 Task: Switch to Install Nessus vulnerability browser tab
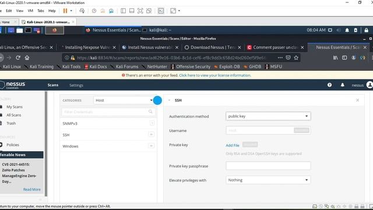150,47
